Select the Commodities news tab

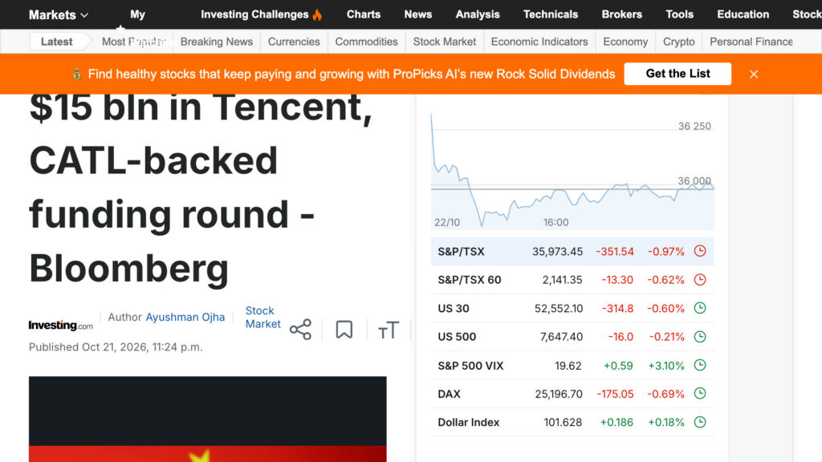pyautogui.click(x=366, y=42)
